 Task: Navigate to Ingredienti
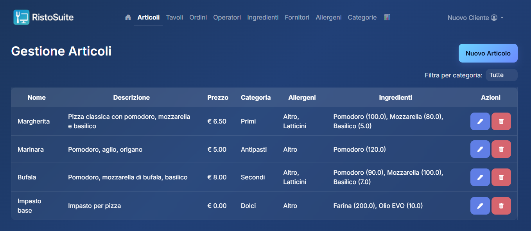click(263, 18)
